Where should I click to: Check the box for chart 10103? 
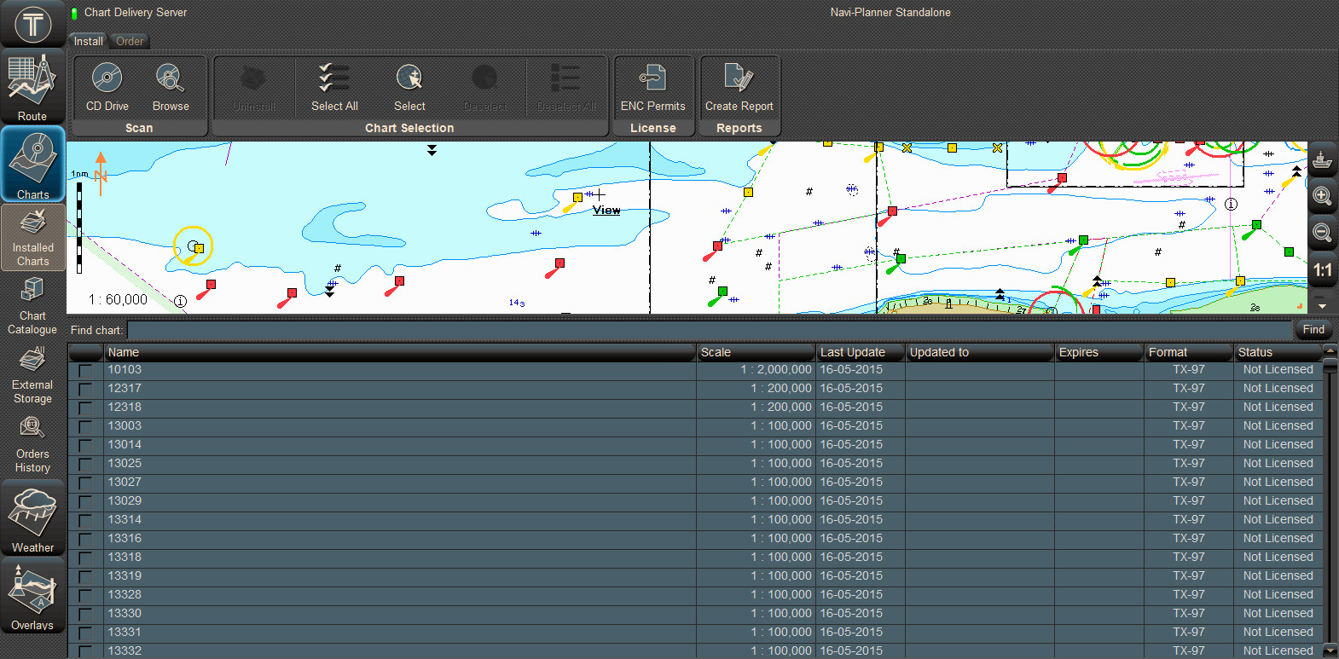[x=85, y=371]
